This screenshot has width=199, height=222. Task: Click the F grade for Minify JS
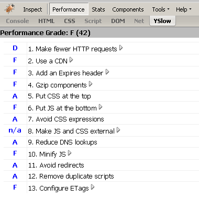point(15,153)
